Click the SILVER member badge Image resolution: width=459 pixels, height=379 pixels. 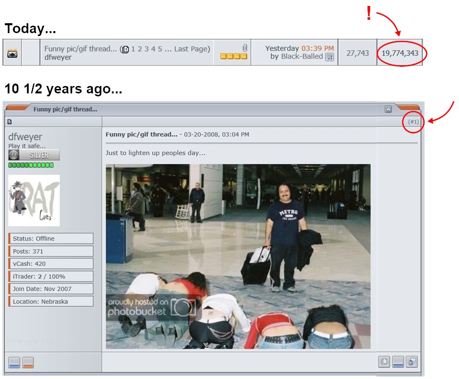[34, 155]
